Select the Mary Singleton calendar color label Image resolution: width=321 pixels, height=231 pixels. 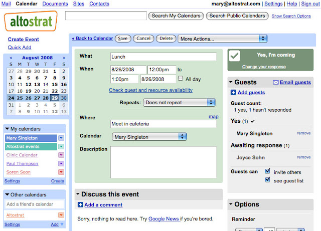coord(31,138)
